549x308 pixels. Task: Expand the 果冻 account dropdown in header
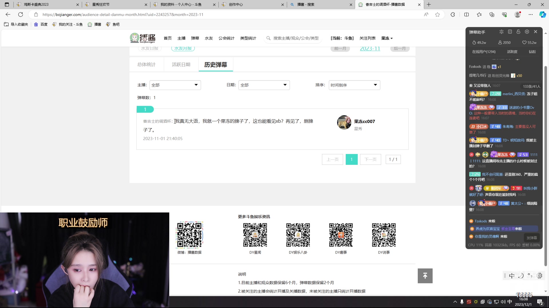point(387,38)
